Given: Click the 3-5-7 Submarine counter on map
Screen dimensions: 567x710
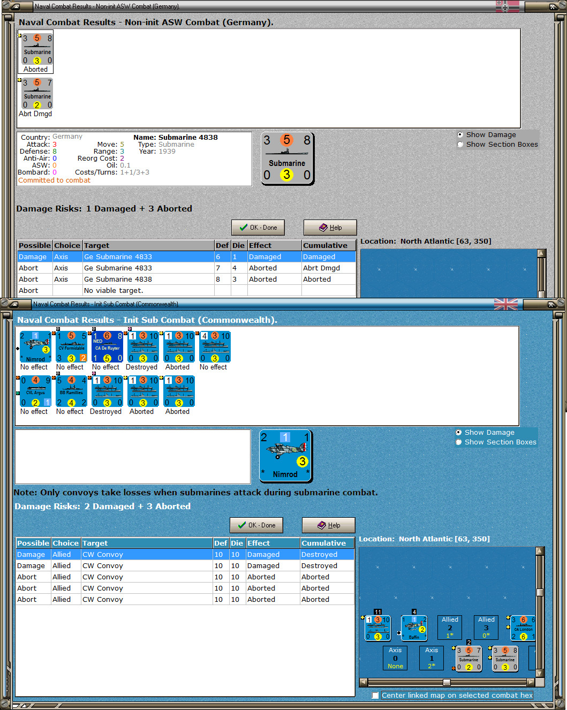Looking at the screenshot, I should [x=468, y=659].
